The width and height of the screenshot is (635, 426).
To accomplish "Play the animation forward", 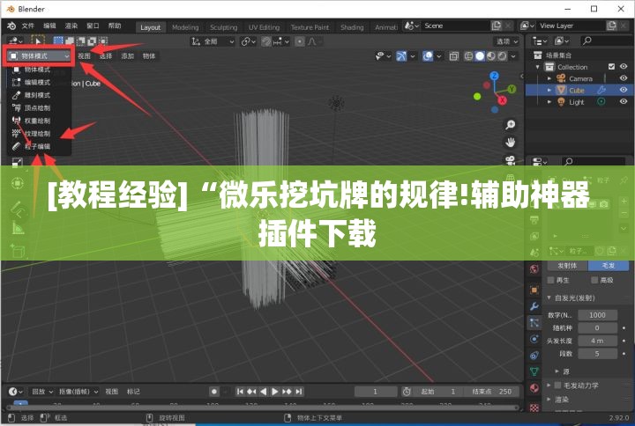I will pos(275,392).
